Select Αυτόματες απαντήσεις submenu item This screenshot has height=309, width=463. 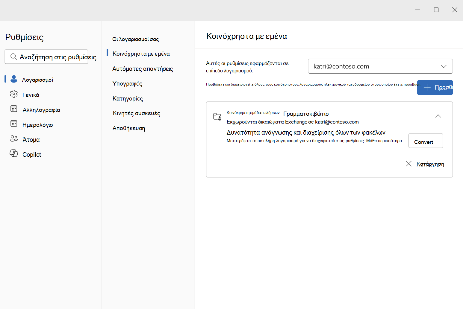[x=143, y=69]
